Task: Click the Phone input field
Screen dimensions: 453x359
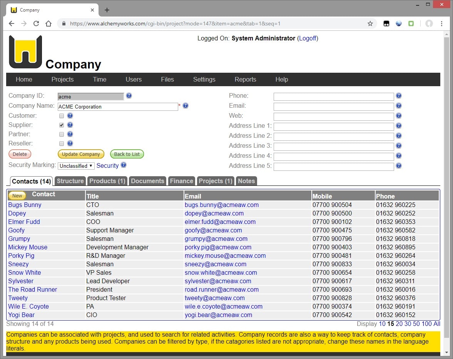Action: point(334,97)
